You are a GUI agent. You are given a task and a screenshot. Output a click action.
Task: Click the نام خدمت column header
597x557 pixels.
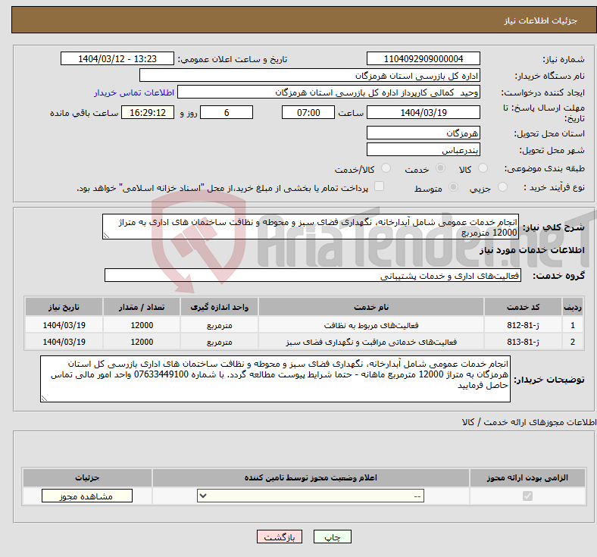(x=371, y=307)
